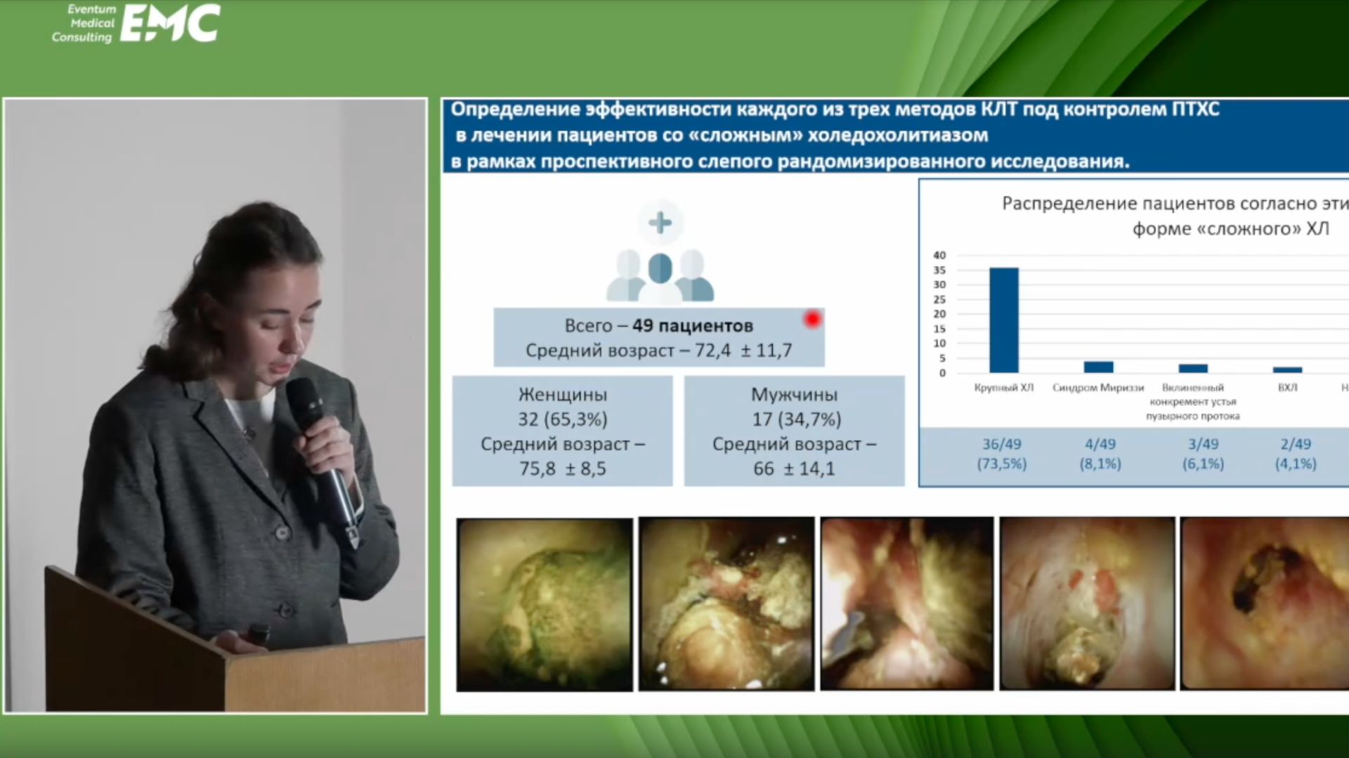Select the '(6,1%)' percentage
This screenshot has width=1349, height=758.
point(1204,464)
